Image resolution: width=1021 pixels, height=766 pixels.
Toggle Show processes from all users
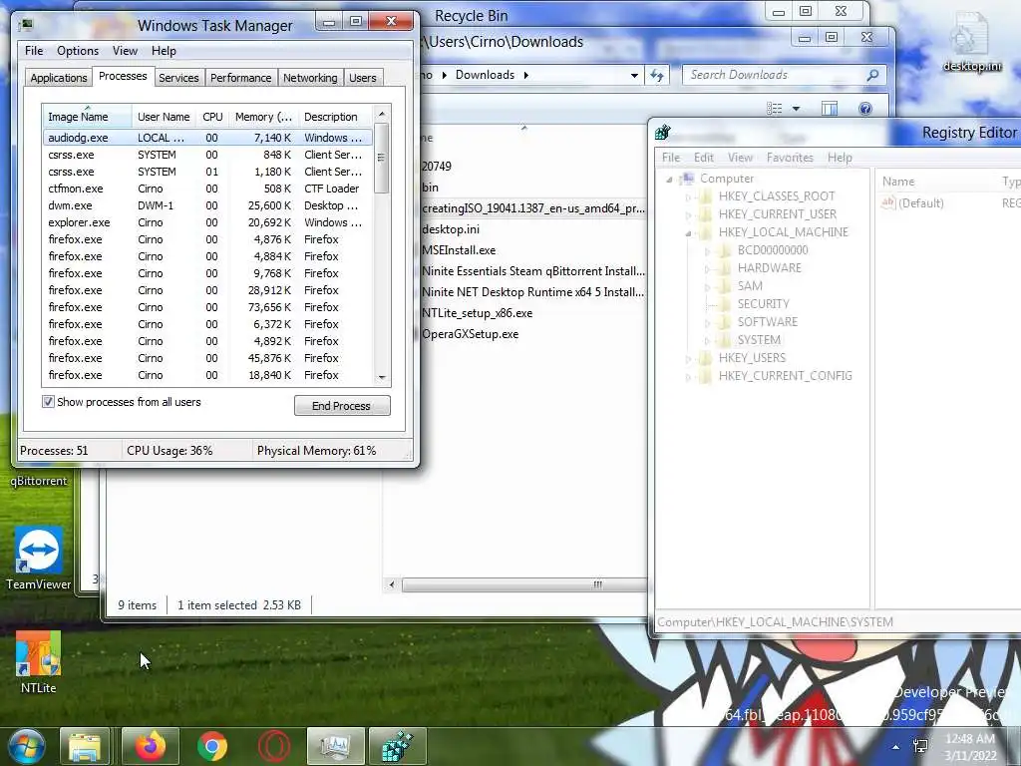pyautogui.click(x=48, y=402)
